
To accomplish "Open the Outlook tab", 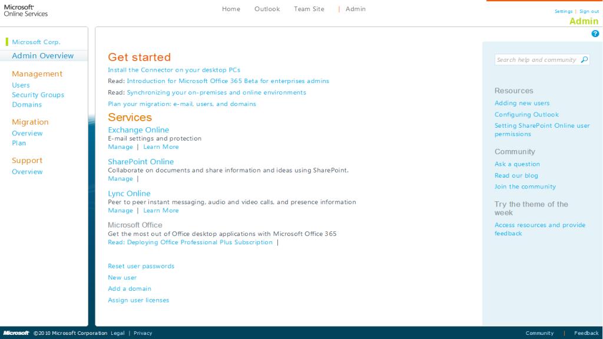I will point(267,9).
